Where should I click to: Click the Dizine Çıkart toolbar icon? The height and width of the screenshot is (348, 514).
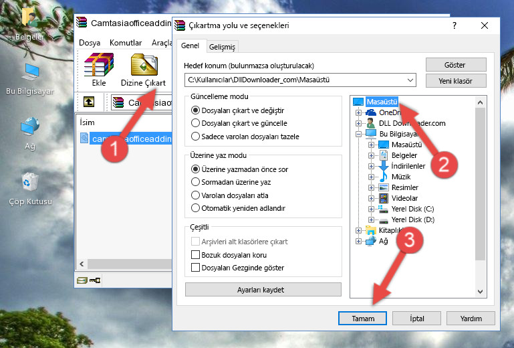[x=143, y=70]
